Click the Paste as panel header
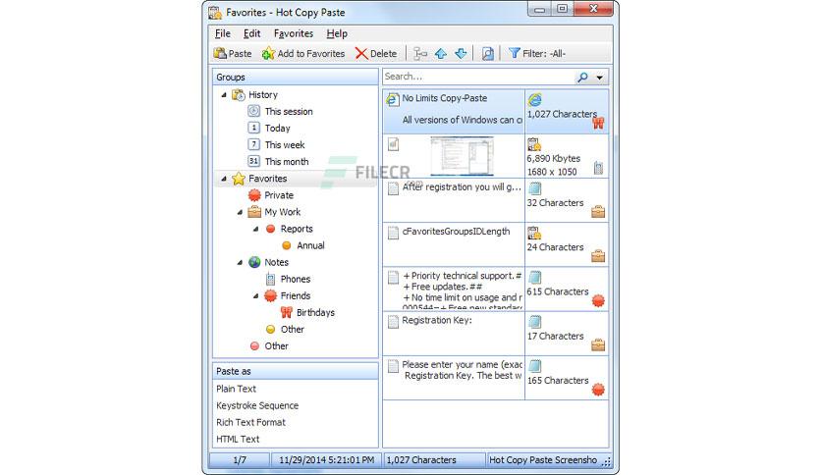 click(x=296, y=371)
